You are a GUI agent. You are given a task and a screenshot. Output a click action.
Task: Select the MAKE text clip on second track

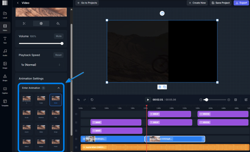[x=116, y=122]
